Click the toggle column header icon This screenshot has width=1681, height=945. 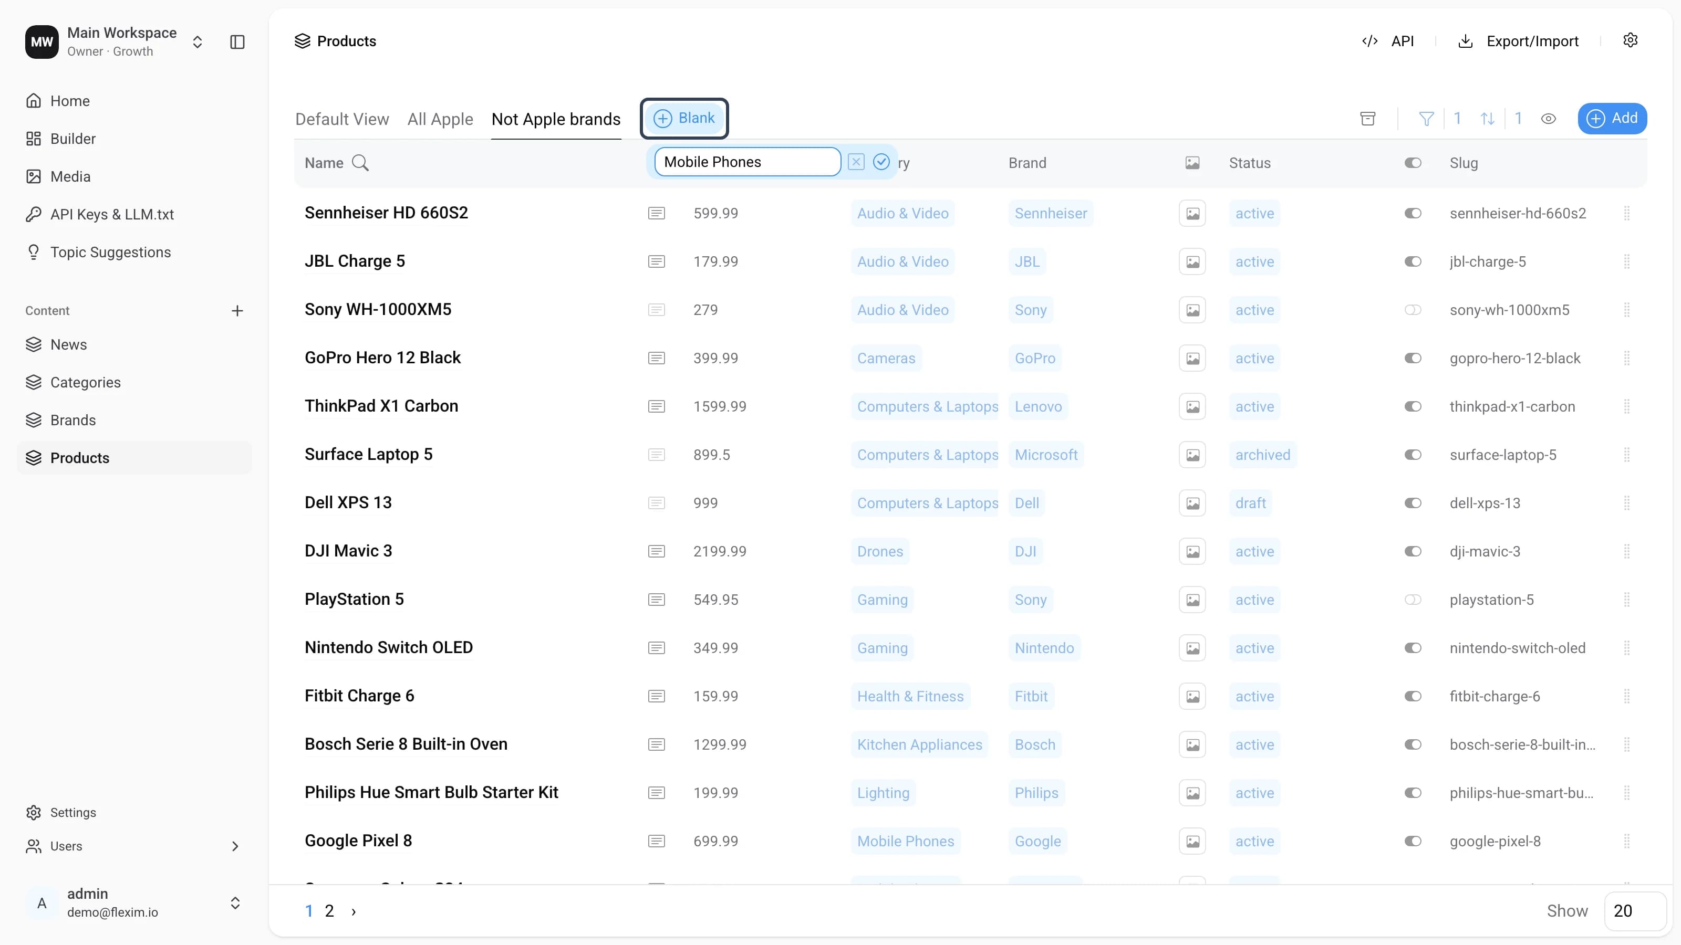pos(1413,163)
